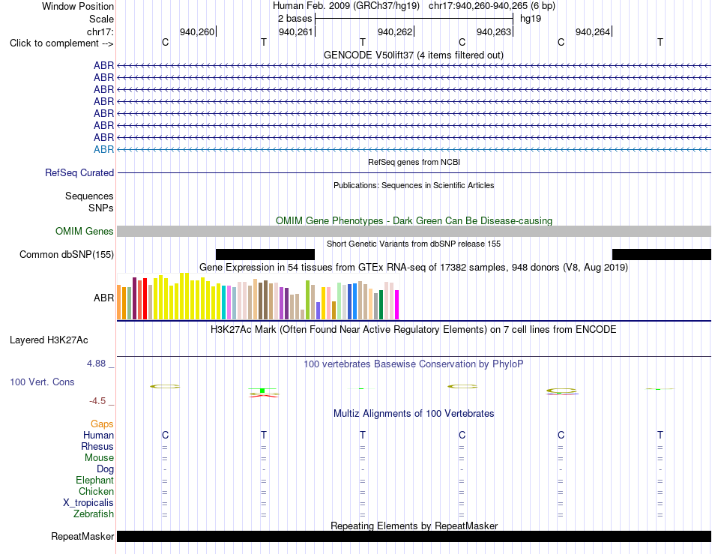Click the GENCODE V50lift37 track title
This screenshot has width=712, height=554.
pos(414,55)
